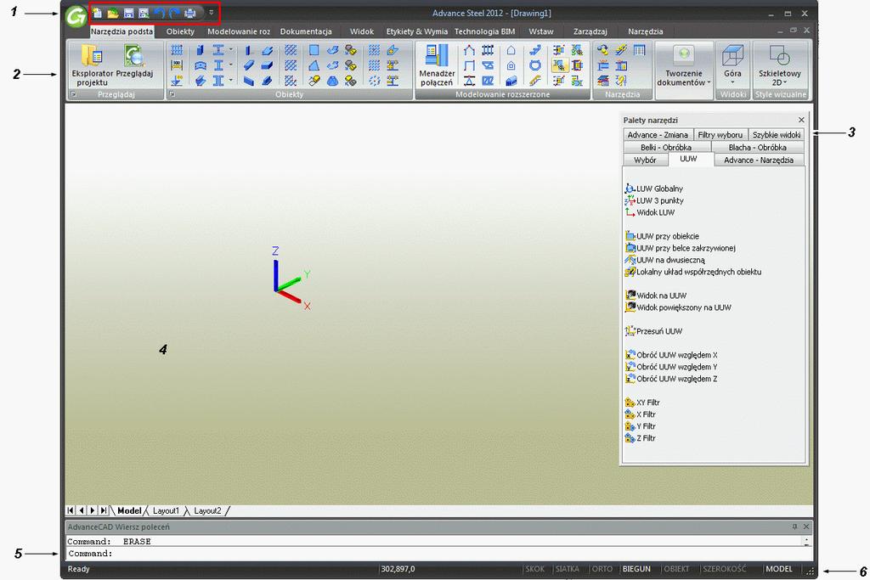Select the Filtry wyboru palette tab
Image resolution: width=870 pixels, height=580 pixels.
tap(720, 135)
